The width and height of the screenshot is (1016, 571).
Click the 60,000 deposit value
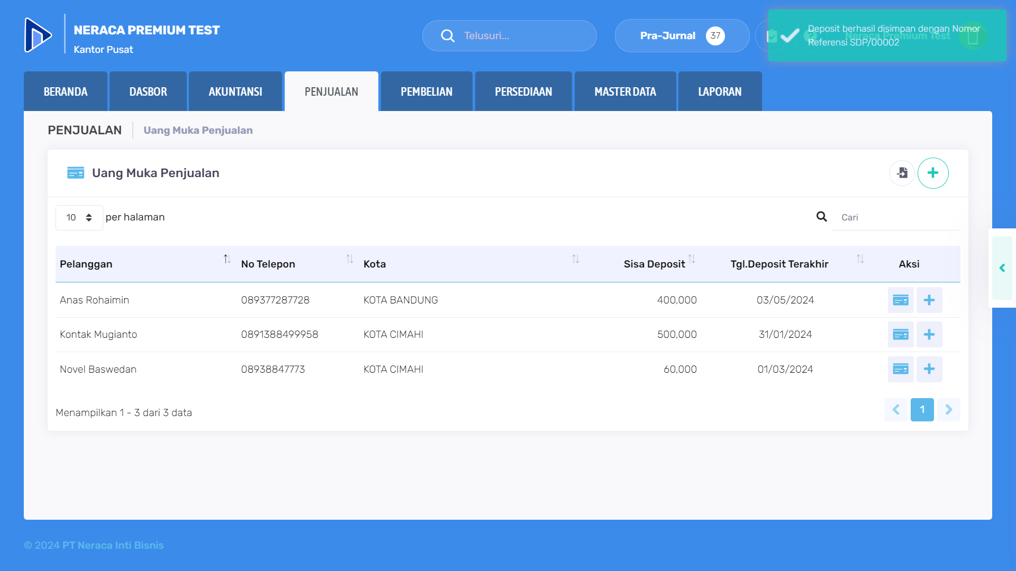[x=680, y=369]
